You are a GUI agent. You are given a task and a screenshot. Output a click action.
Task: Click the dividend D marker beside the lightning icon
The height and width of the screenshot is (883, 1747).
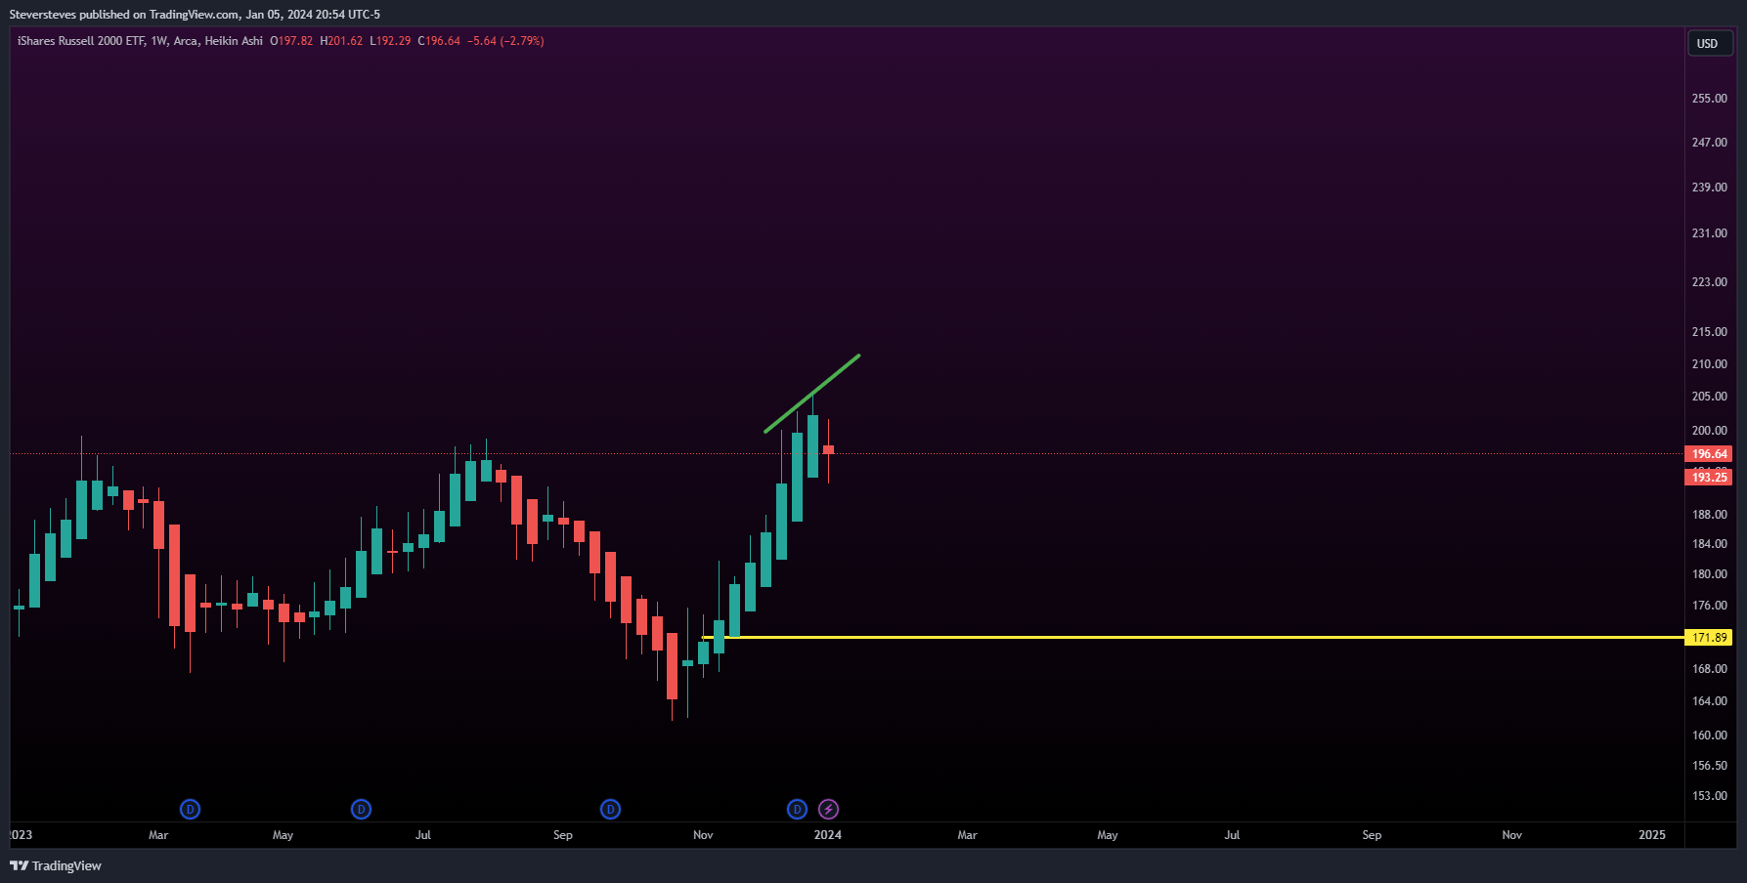797,809
